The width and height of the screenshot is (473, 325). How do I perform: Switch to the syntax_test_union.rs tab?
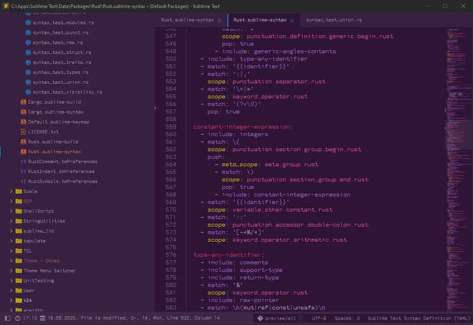coord(334,20)
